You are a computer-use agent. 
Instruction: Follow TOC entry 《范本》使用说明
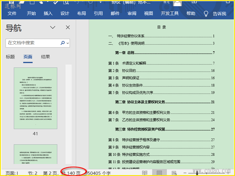161,43
